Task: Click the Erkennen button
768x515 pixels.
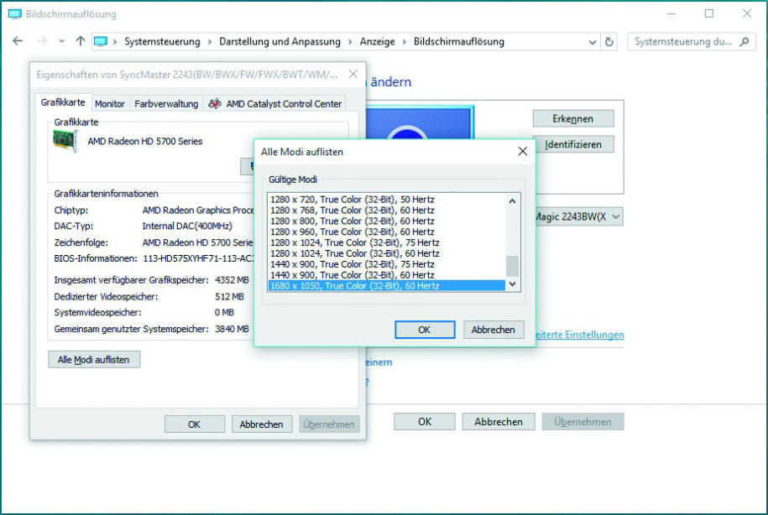Action: 572,118
